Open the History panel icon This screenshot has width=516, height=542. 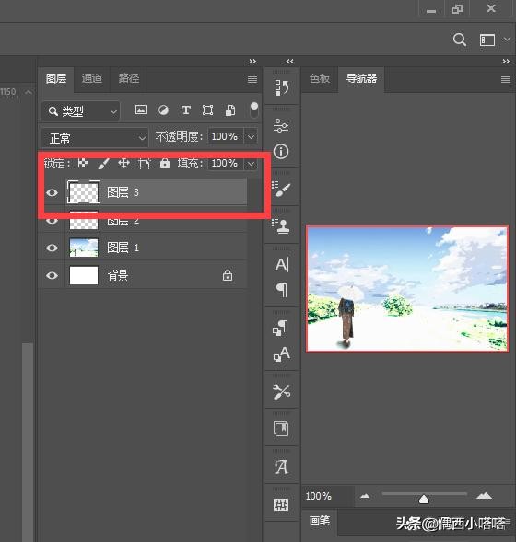pyautogui.click(x=281, y=87)
